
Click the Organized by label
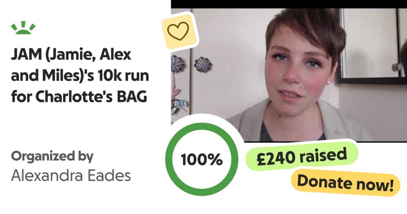point(52,156)
